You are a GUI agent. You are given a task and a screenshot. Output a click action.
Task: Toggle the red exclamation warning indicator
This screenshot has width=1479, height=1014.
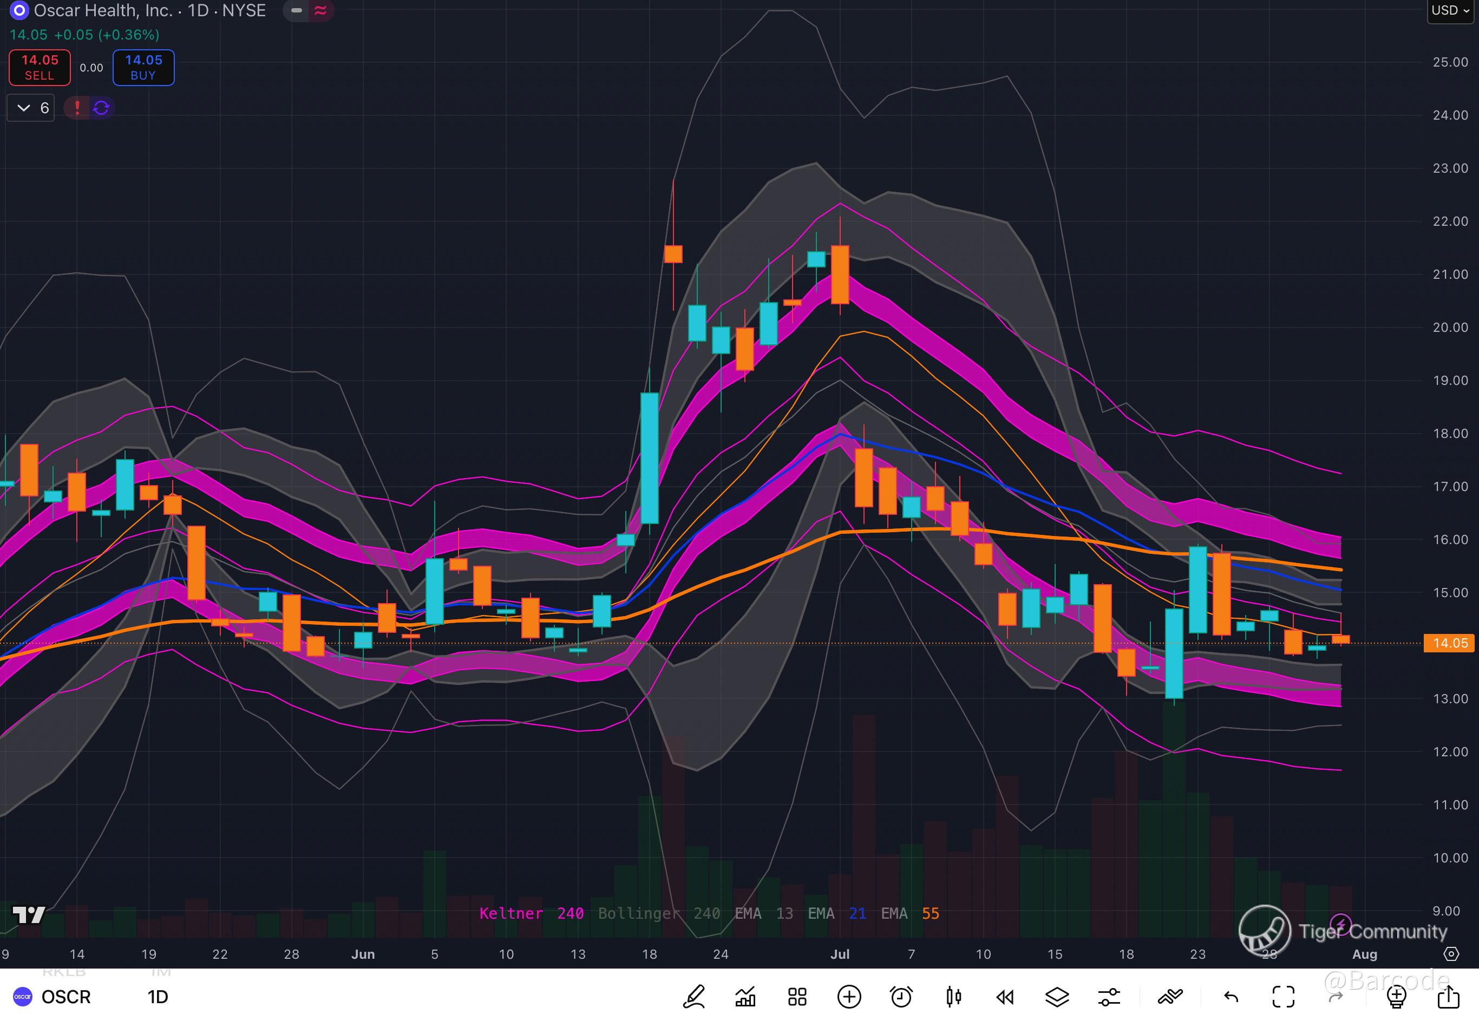77,108
